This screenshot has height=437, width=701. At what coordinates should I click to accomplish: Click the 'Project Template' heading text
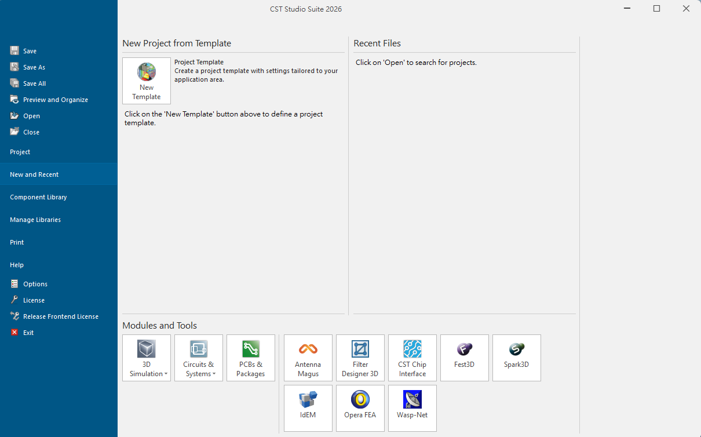199,62
